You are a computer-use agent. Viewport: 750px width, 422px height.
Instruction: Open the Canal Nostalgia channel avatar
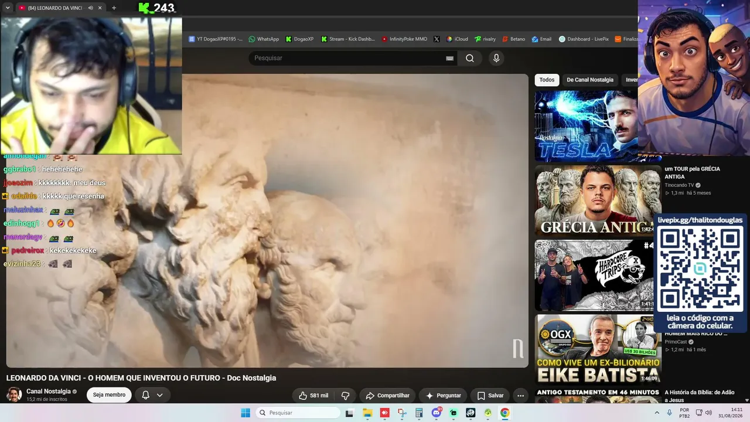point(14,395)
